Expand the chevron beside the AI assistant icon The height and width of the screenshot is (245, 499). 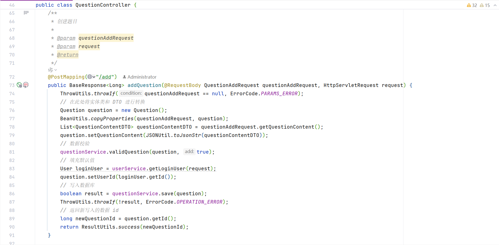pos(56,70)
